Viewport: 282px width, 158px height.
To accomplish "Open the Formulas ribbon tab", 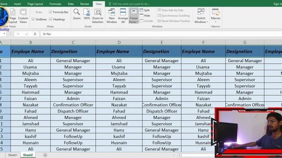I will click(55, 4).
